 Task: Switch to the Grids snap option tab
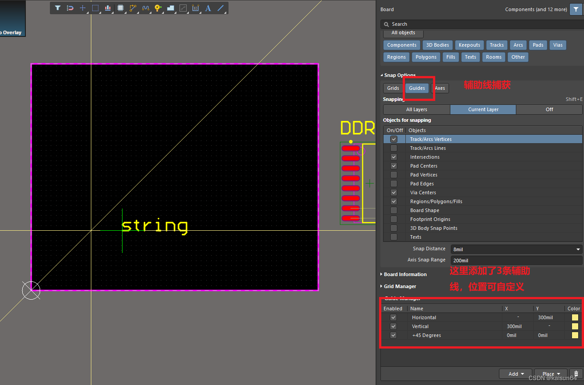tap(393, 88)
